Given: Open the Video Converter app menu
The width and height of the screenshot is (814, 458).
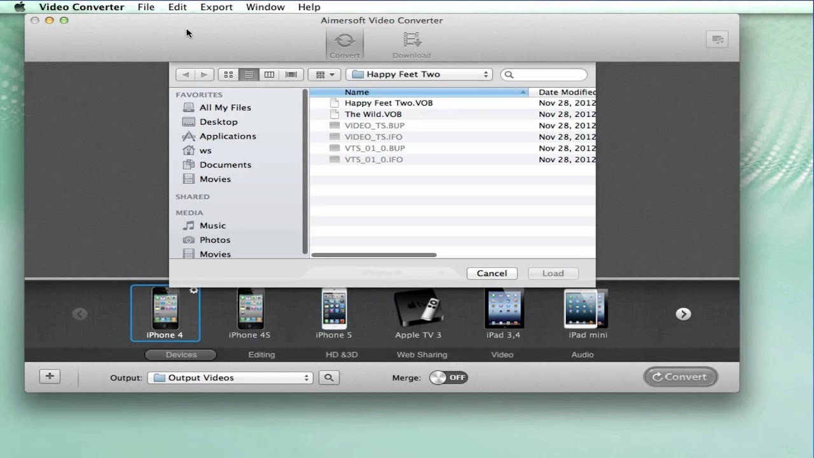Looking at the screenshot, I should click(81, 7).
